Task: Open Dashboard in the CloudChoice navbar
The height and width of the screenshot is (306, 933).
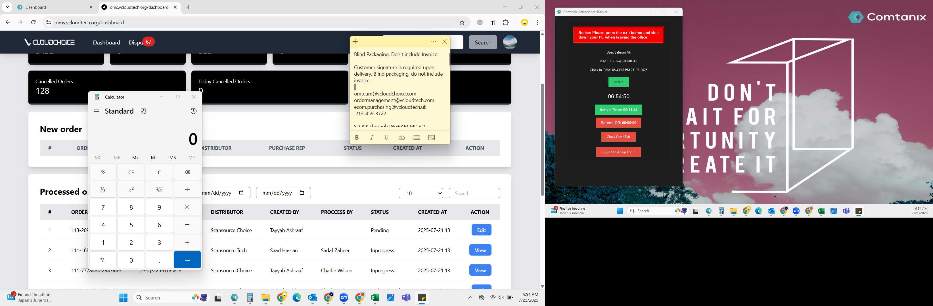Action: 106,42
